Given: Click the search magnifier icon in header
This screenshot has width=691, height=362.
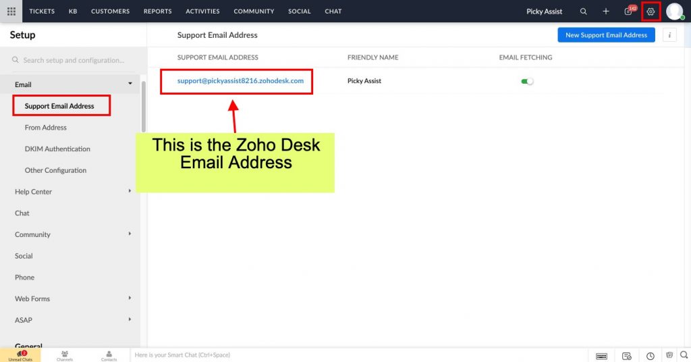Looking at the screenshot, I should click(x=583, y=11).
